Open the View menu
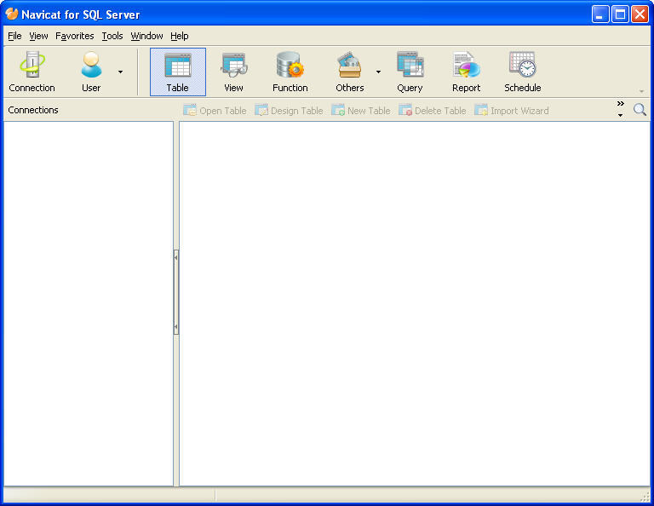This screenshot has height=506, width=654. [38, 36]
